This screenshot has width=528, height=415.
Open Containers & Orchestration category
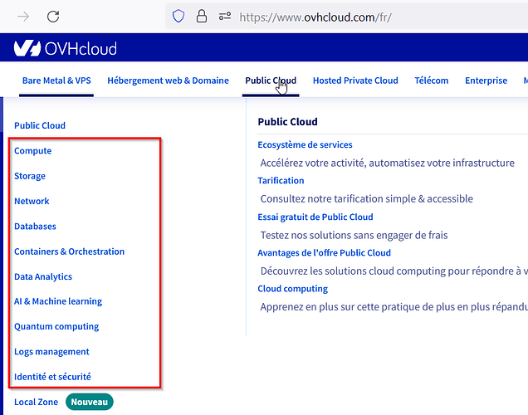point(69,251)
